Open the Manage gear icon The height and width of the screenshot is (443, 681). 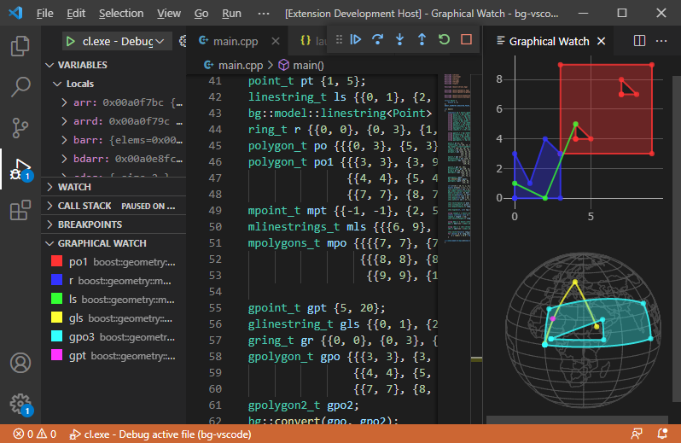tap(20, 403)
